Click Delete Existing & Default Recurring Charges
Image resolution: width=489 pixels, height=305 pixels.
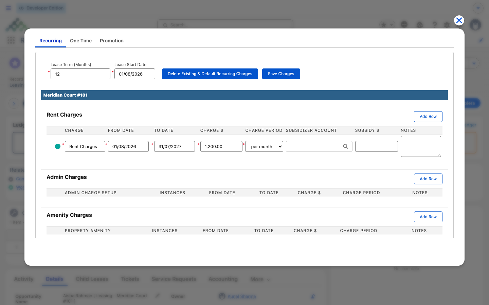coord(210,74)
